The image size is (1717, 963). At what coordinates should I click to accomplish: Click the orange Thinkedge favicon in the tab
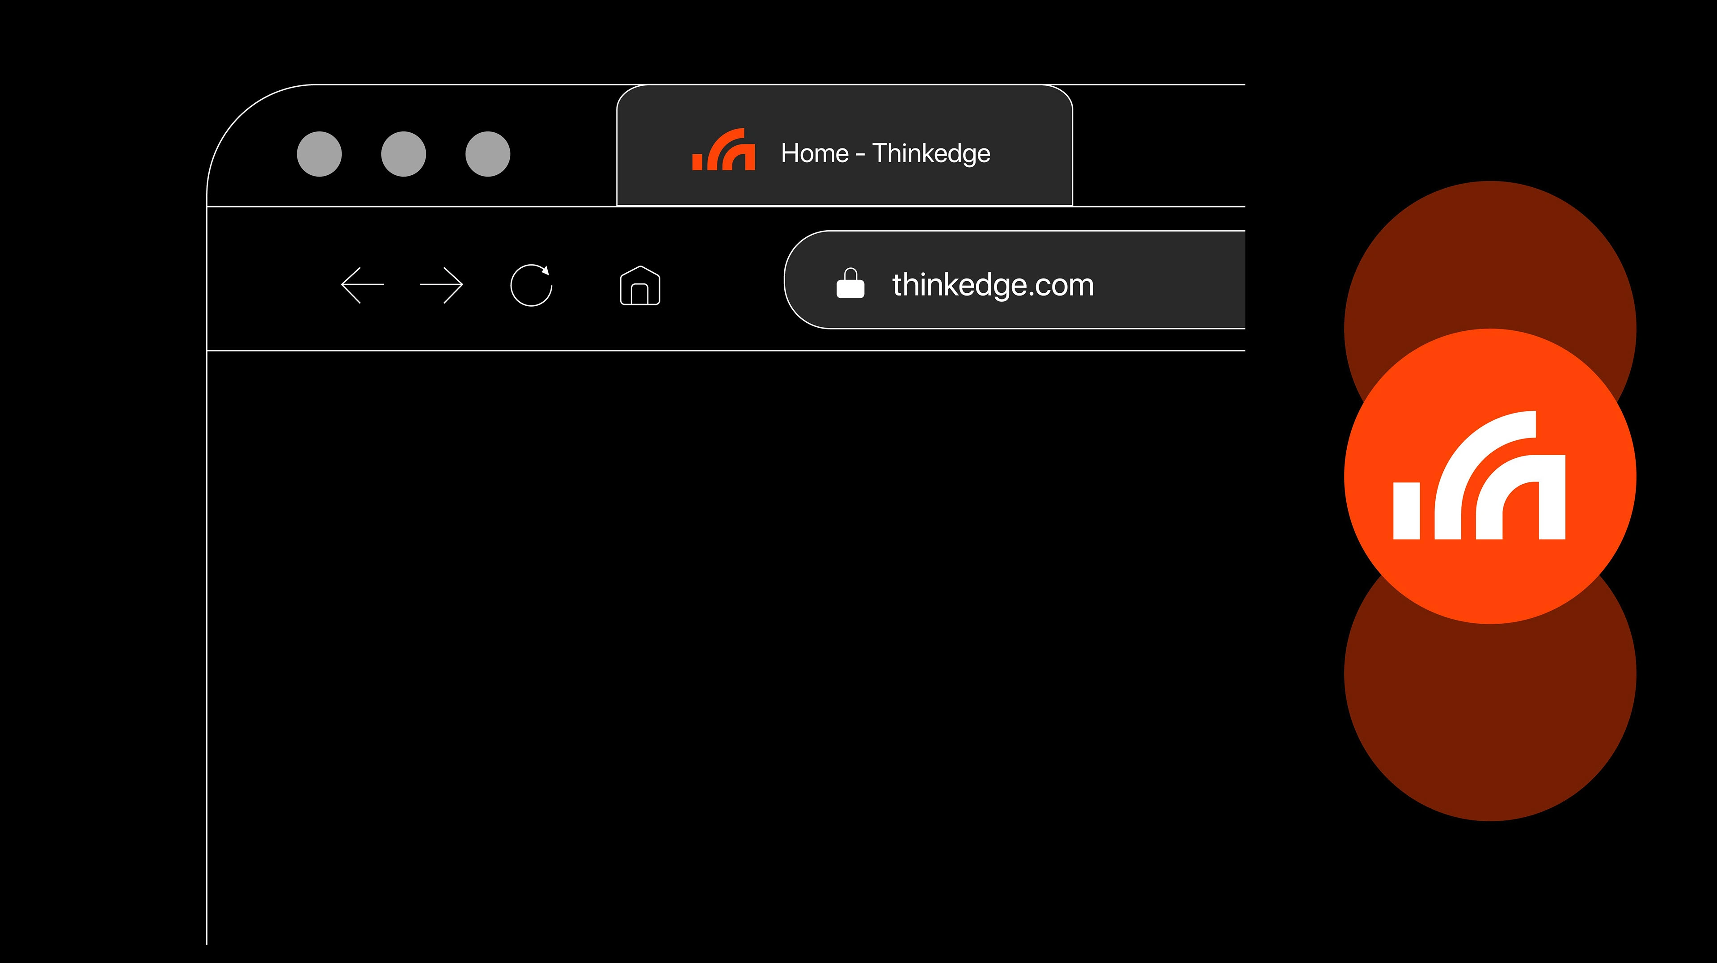[724, 149]
